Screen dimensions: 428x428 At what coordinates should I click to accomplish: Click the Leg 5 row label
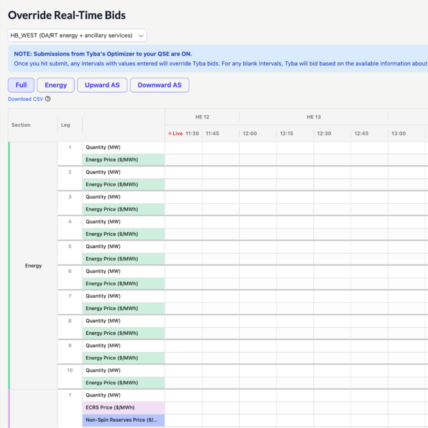pos(69,247)
